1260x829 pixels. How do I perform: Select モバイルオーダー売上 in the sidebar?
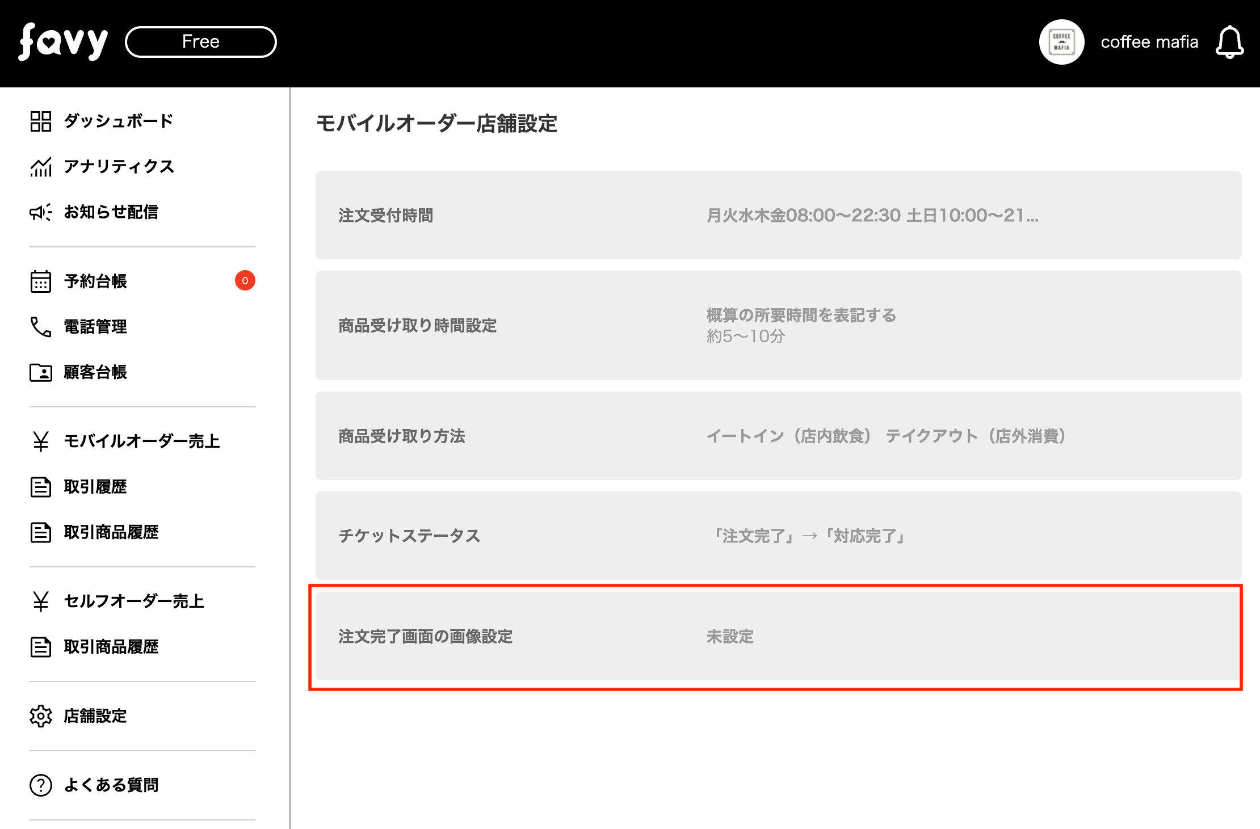point(141,441)
